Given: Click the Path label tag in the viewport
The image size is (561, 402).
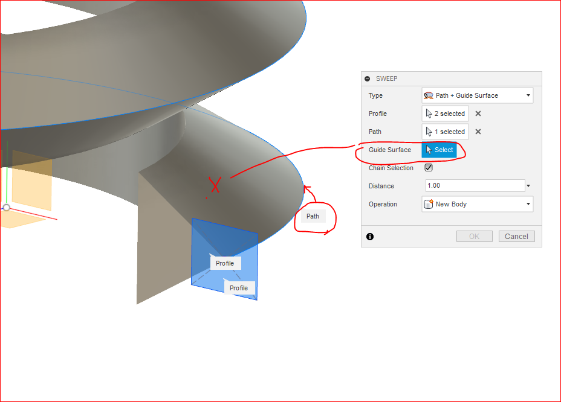Looking at the screenshot, I should tap(312, 216).
